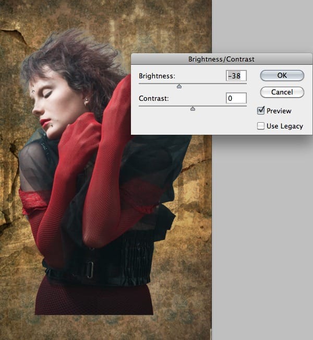Cancel the Brightness/Contrast dialog
This screenshot has width=313, height=340.
point(282,92)
